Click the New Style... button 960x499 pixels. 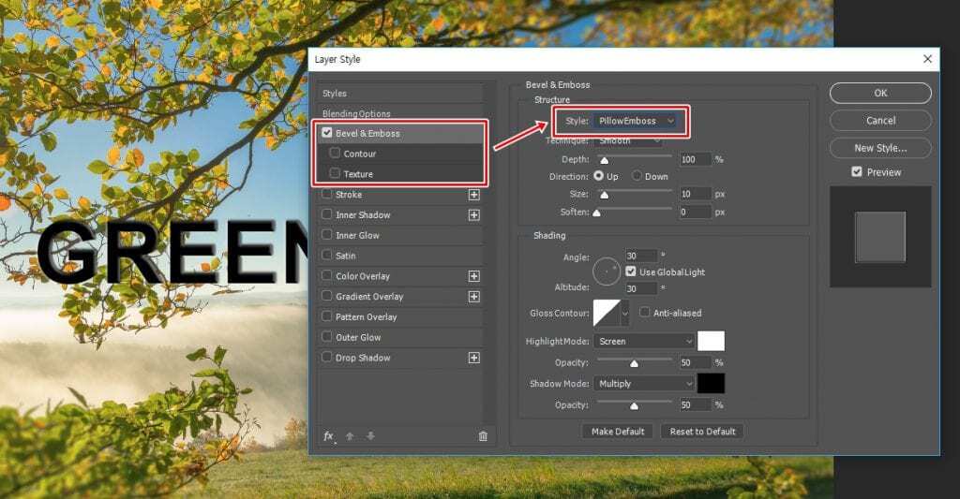880,148
